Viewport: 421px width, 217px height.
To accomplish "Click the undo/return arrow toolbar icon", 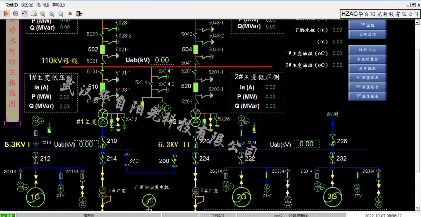I will (24, 14).
